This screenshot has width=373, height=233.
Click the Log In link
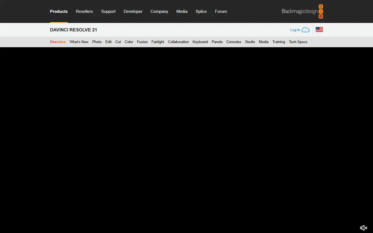(295, 30)
